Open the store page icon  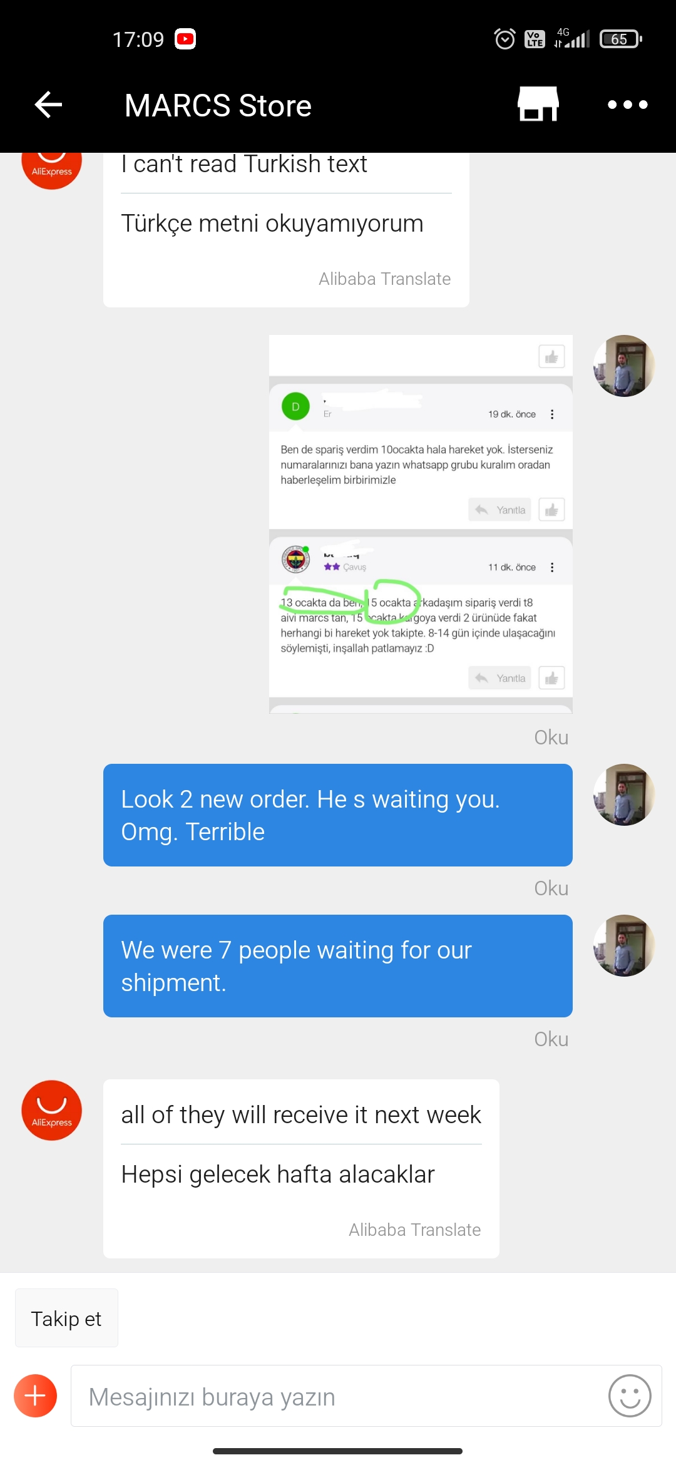(x=538, y=104)
